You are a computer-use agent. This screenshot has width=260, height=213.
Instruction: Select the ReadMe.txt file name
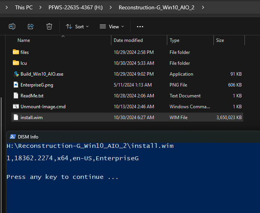(32, 96)
